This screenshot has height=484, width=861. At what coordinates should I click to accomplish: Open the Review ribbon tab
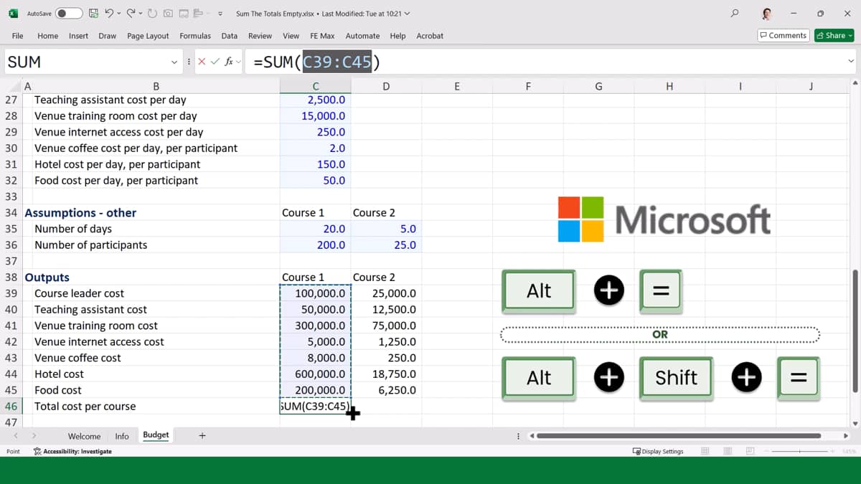click(x=260, y=36)
